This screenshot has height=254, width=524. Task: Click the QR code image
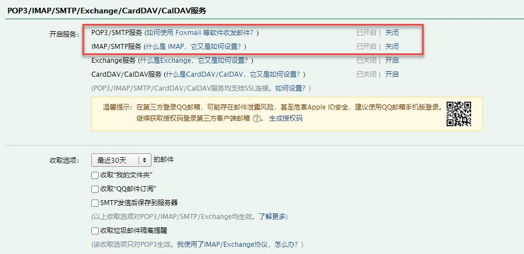coord(459,114)
